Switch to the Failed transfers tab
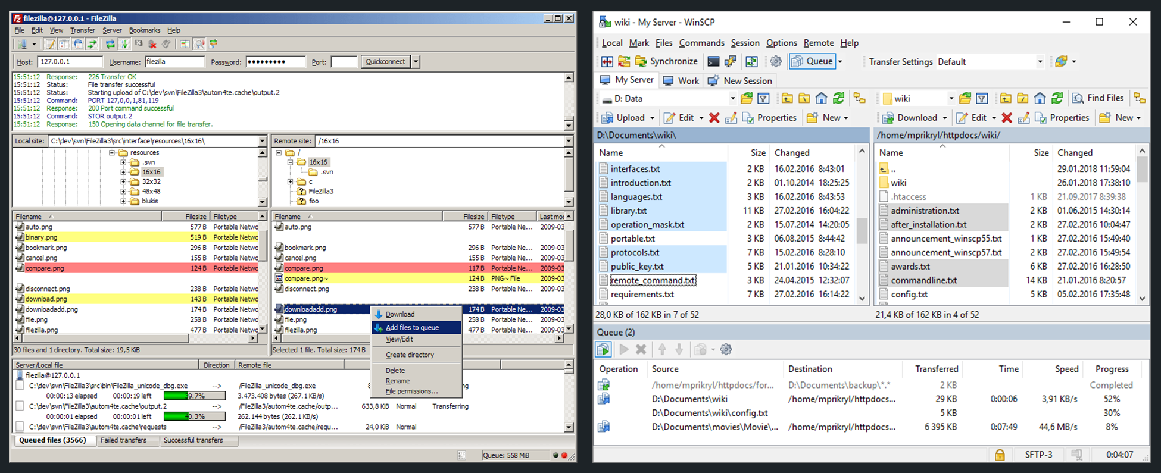This screenshot has height=473, width=1161. pos(123,440)
